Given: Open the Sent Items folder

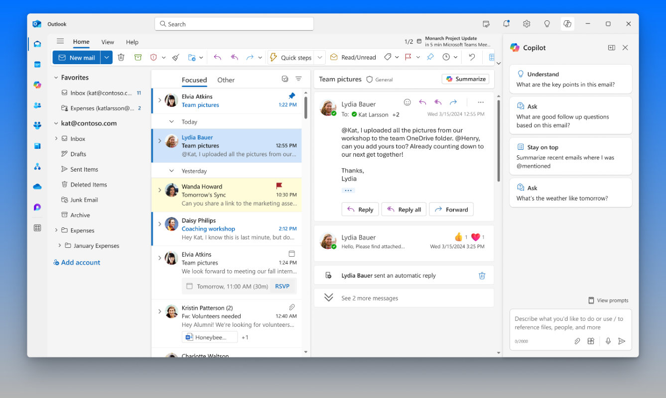Looking at the screenshot, I should click(84, 169).
